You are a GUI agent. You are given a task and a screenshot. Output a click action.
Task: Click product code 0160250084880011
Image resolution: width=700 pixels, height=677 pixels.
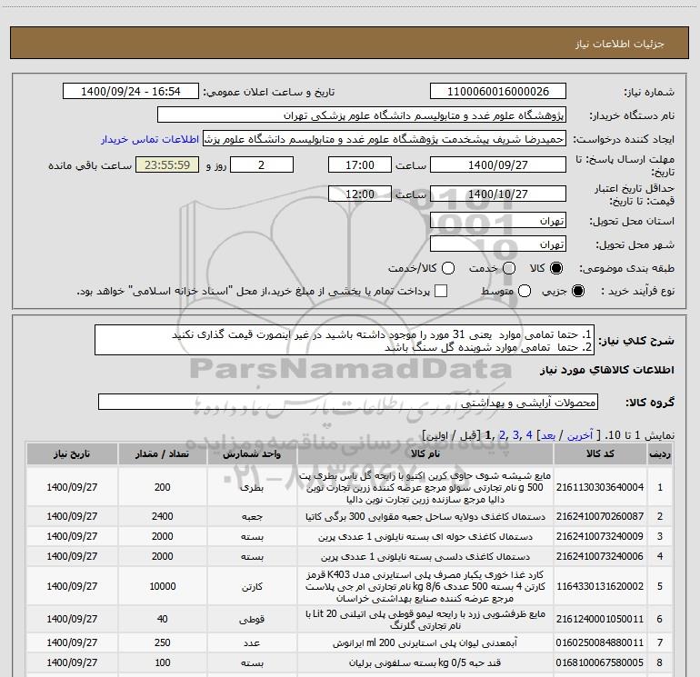[x=600, y=643]
